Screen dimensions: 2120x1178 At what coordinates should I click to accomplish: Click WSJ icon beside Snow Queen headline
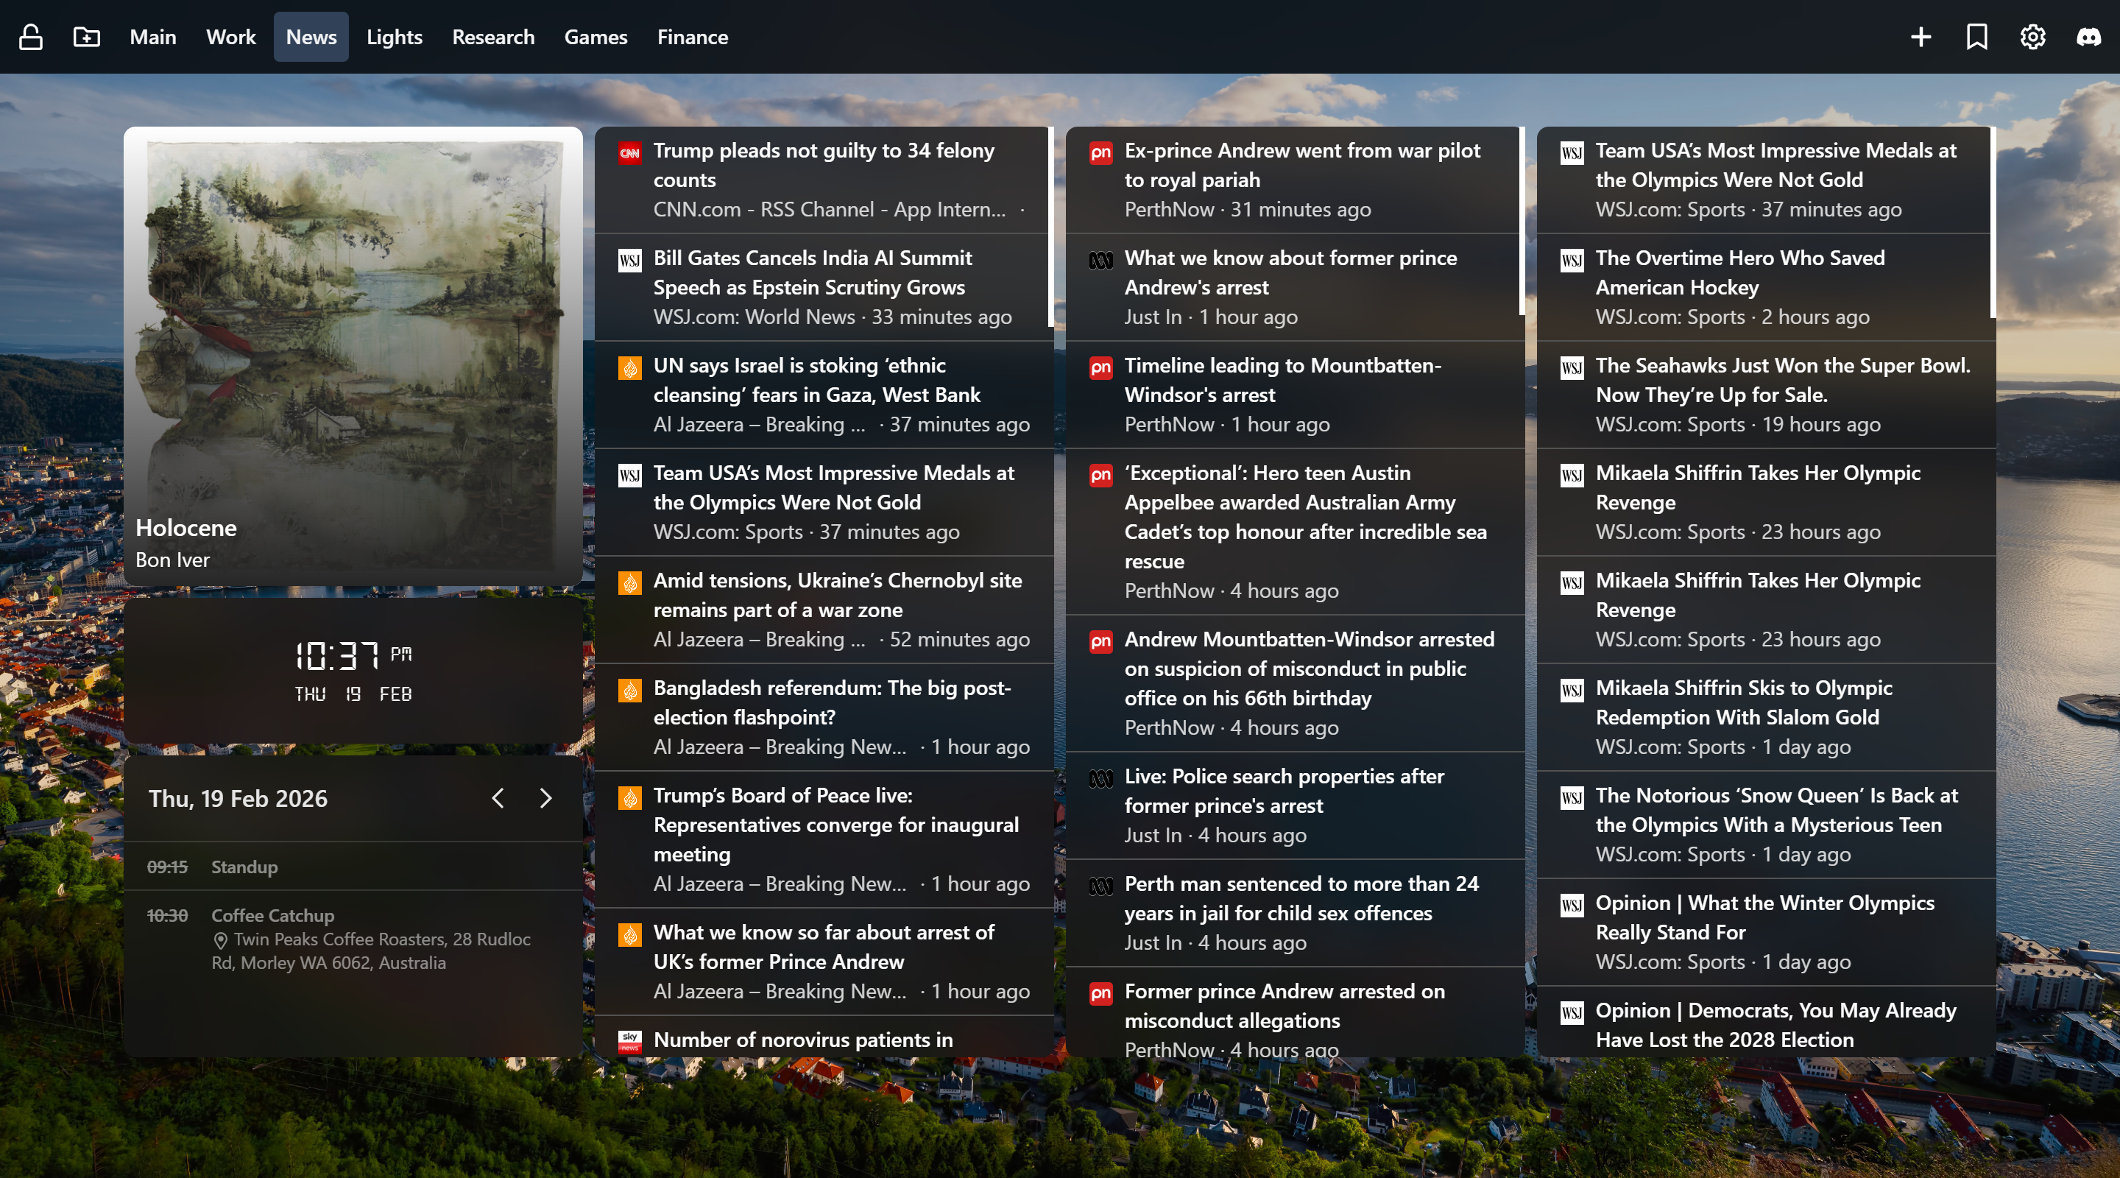pyautogui.click(x=1572, y=797)
